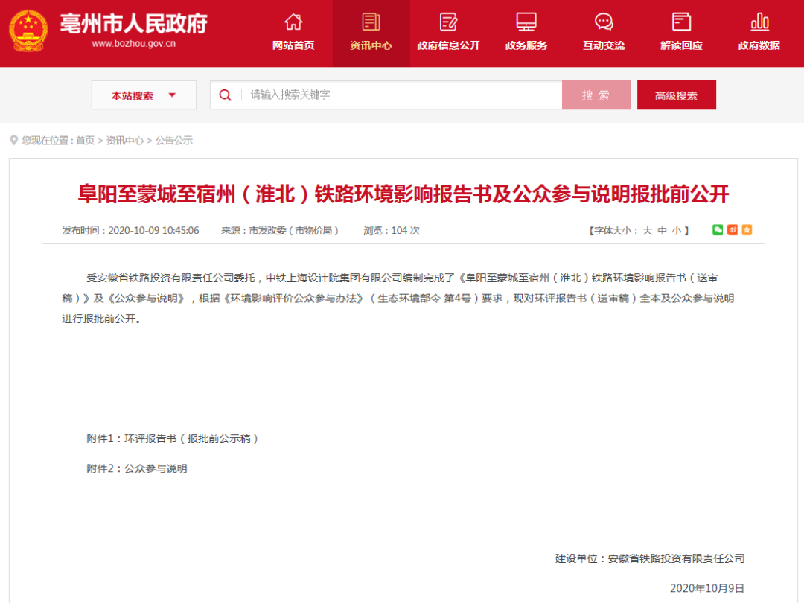Viewport: 804px width, 603px height.
Task: Click the 互动交流 chat bubble icon
Action: pyautogui.click(x=604, y=22)
